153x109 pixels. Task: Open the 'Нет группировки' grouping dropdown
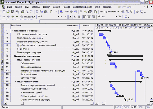pyautogui.click(x=118, y=12)
